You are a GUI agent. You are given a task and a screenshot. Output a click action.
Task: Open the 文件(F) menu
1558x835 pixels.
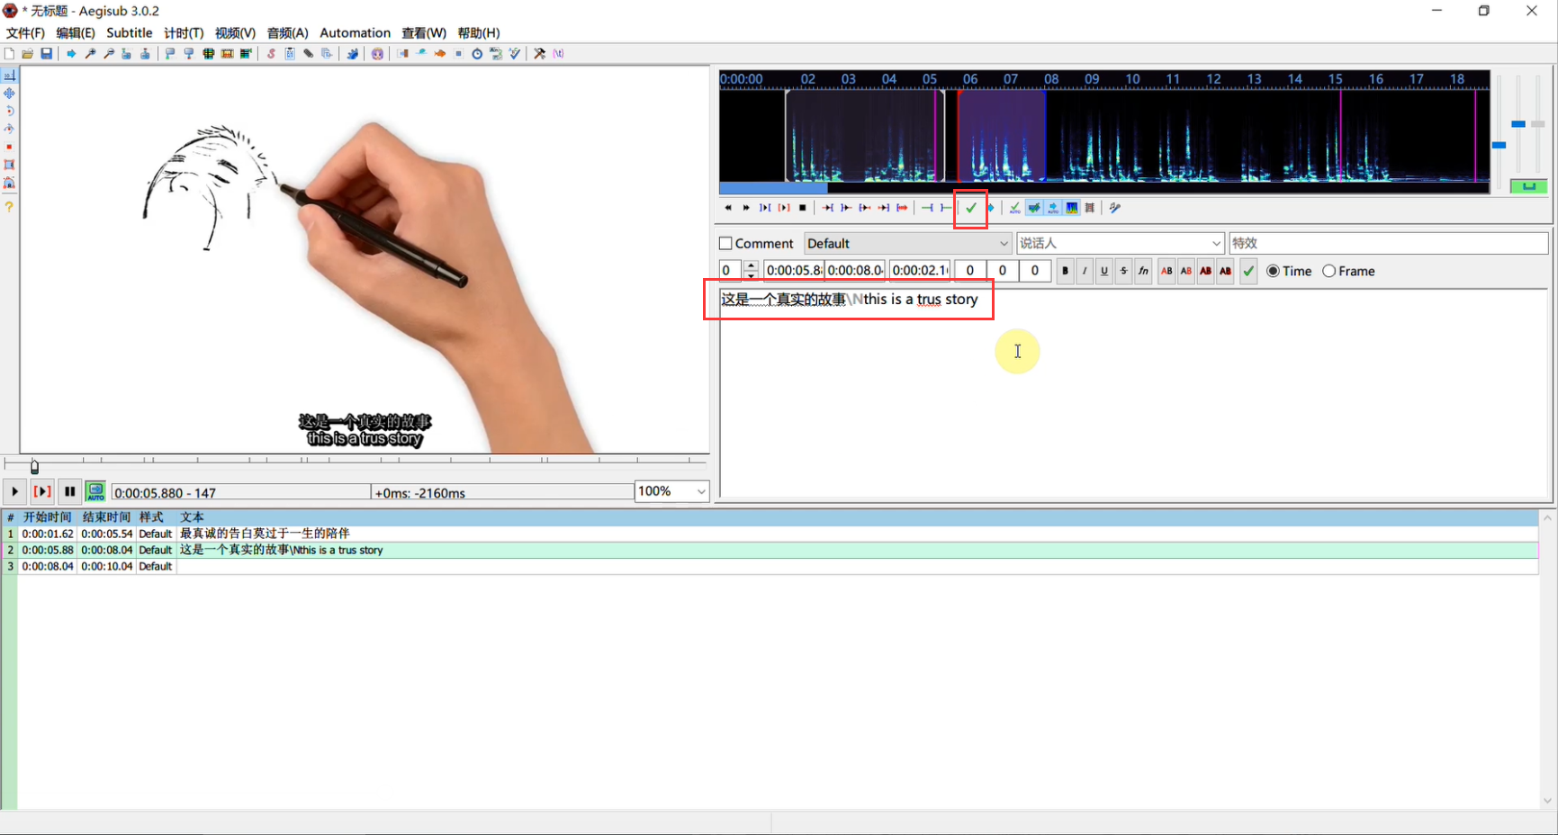(25, 32)
